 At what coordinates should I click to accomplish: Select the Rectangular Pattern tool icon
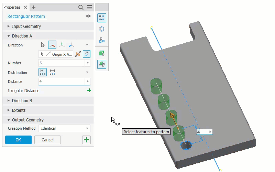click(x=102, y=18)
